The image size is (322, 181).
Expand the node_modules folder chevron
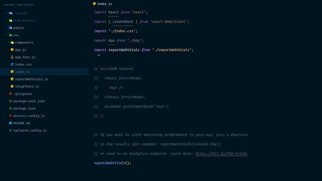point(7,21)
